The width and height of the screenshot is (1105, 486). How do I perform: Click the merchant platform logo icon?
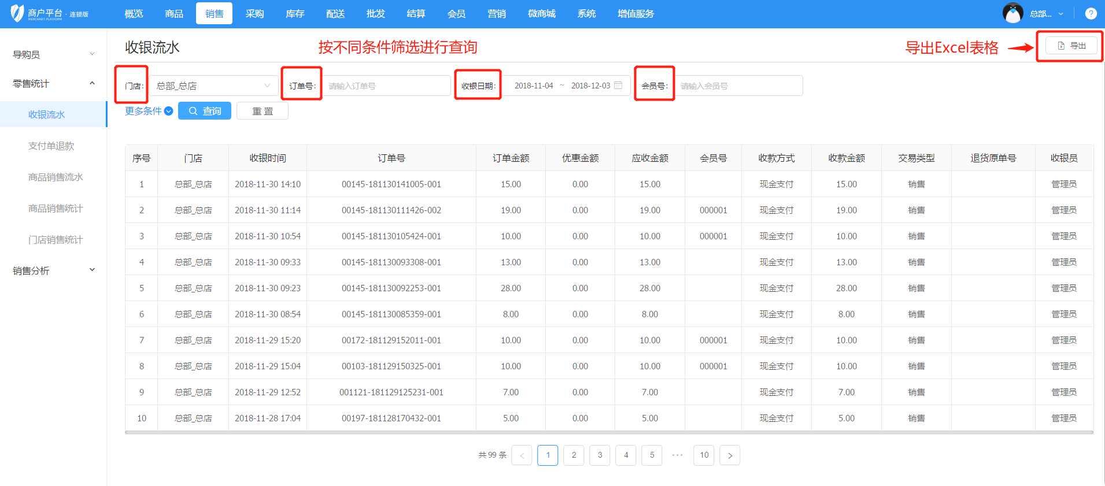(x=17, y=13)
